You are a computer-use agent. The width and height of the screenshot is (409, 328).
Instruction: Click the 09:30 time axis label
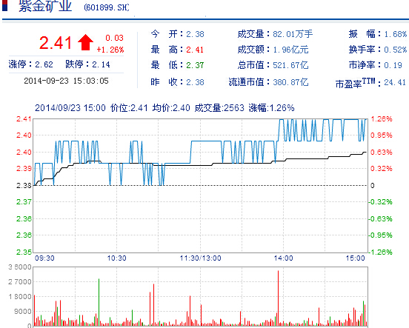44,258
